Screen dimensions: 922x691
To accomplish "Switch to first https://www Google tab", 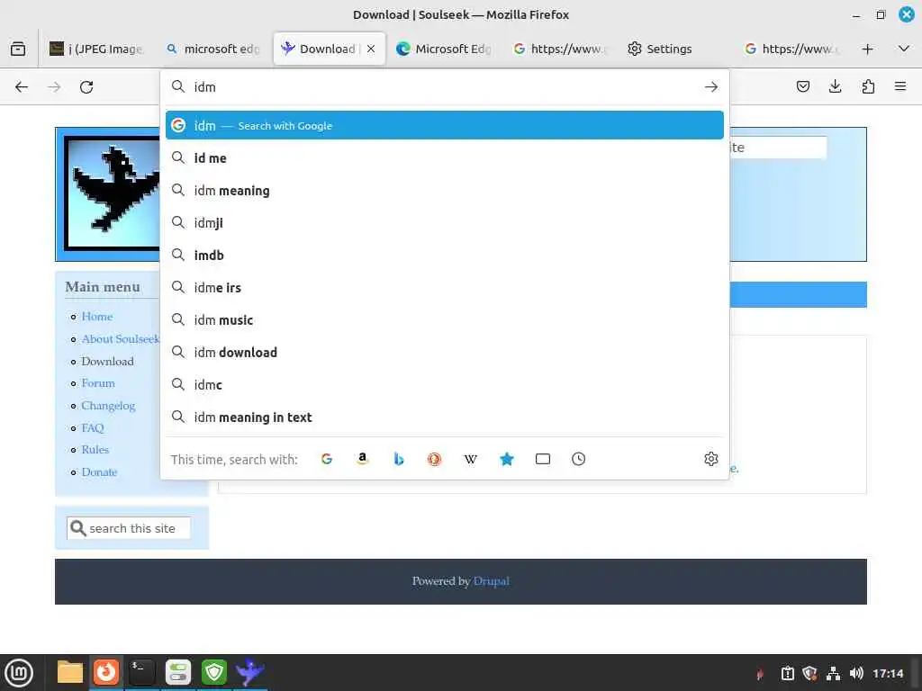I will (558, 49).
